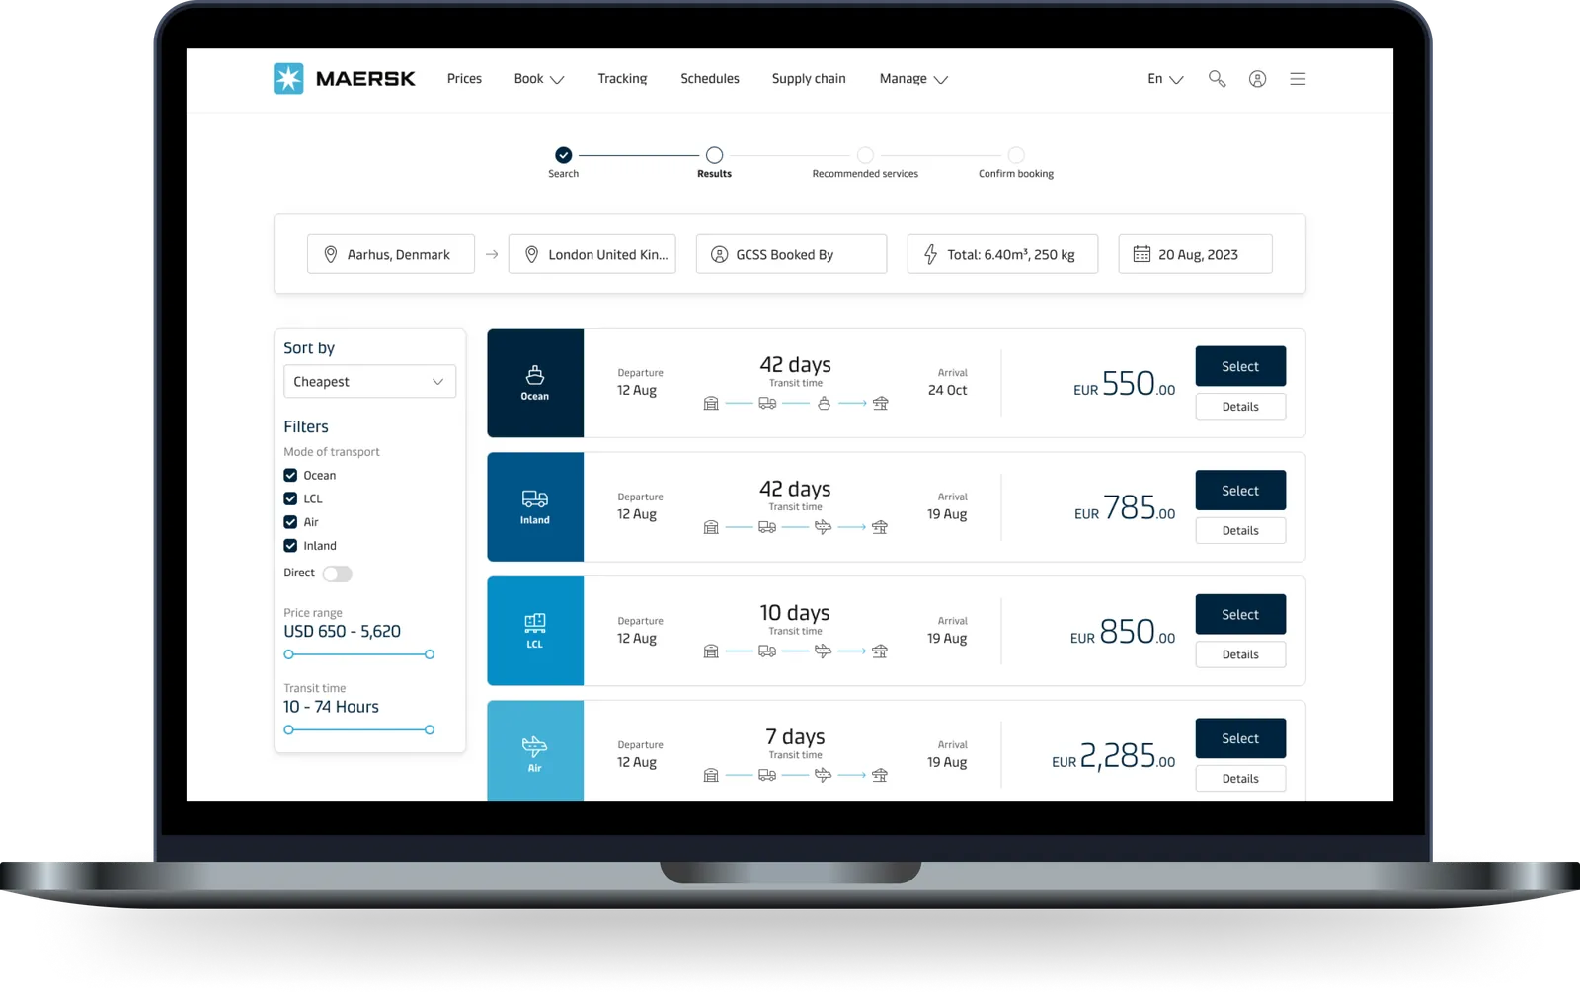This screenshot has width=1580, height=995.
Task: Click lightning icon beside Total volume
Action: point(930,254)
